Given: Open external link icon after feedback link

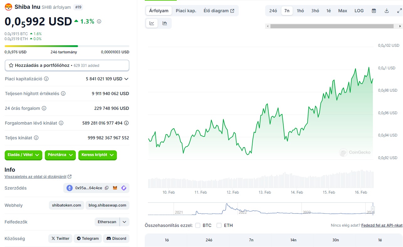Looking at the screenshot, I should [x=70, y=177].
